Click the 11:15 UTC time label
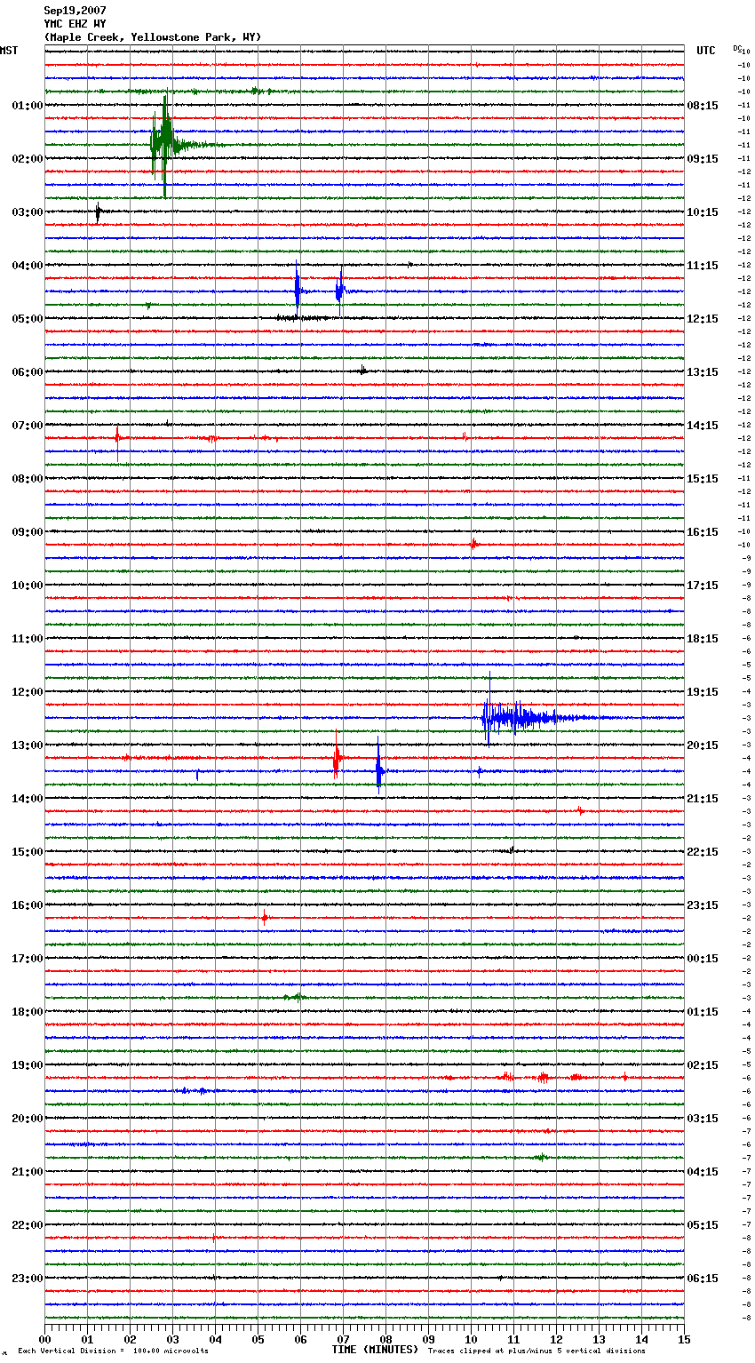 (703, 266)
